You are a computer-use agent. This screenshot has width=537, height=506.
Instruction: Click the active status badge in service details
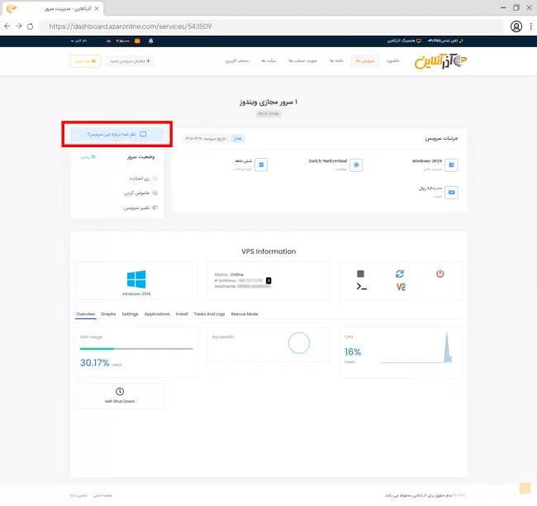[237, 139]
